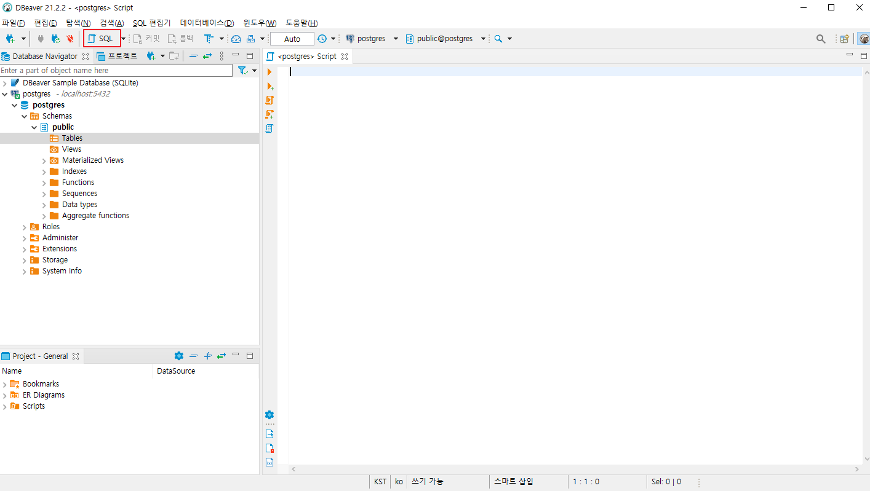Viewport: 870px width, 491px height.
Task: Click navigator Collapse All icon
Action: coord(193,56)
